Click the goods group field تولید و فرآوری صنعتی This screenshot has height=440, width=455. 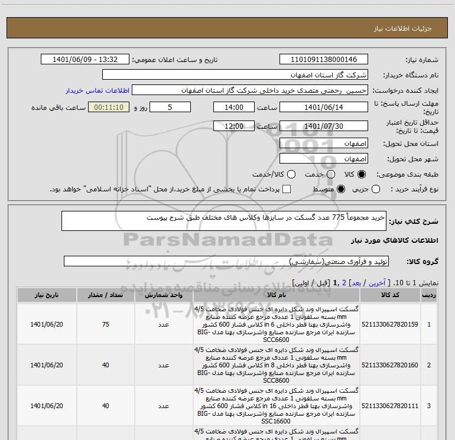point(226,261)
